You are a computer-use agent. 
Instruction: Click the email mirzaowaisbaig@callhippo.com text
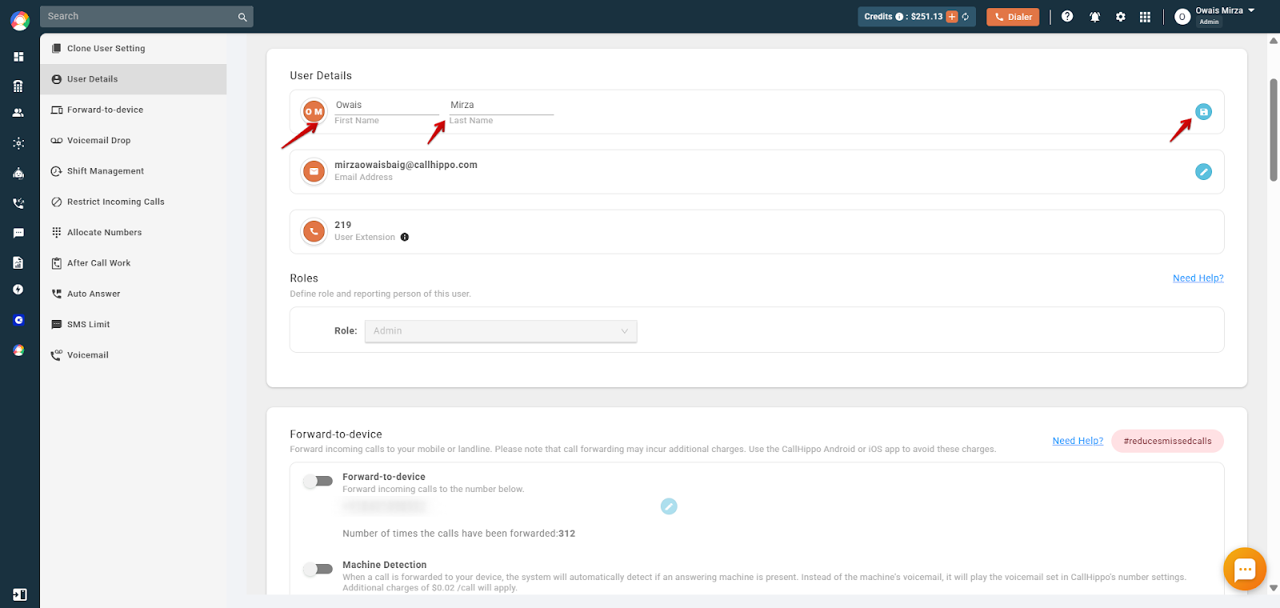406,165
